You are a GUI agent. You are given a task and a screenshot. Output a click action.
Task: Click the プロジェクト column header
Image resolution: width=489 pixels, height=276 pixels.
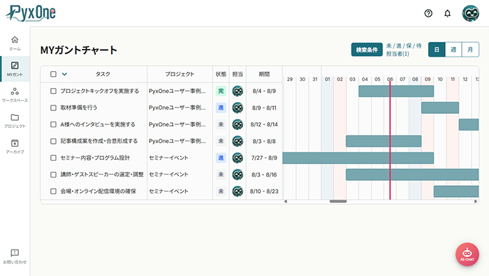180,74
